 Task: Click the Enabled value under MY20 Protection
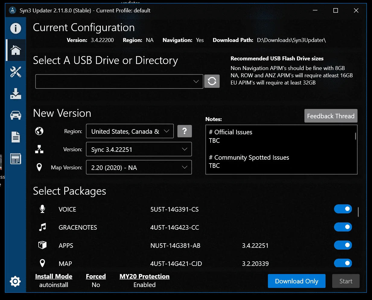click(145, 285)
